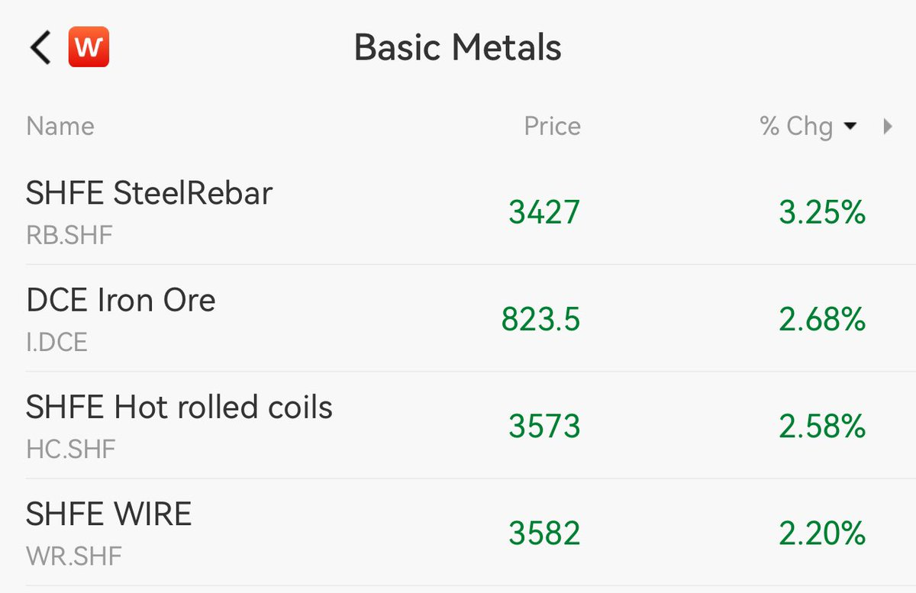The height and width of the screenshot is (593, 916).
Task: Click SteelRebar price 3427
Action: (544, 213)
